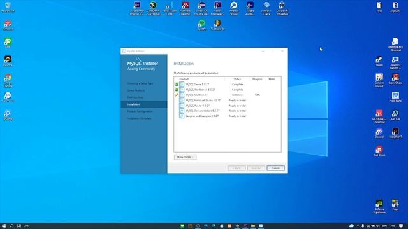Open Riot Client desktop shortcut

point(379,151)
